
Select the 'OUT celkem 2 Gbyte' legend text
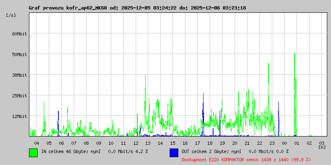(x=204, y=152)
